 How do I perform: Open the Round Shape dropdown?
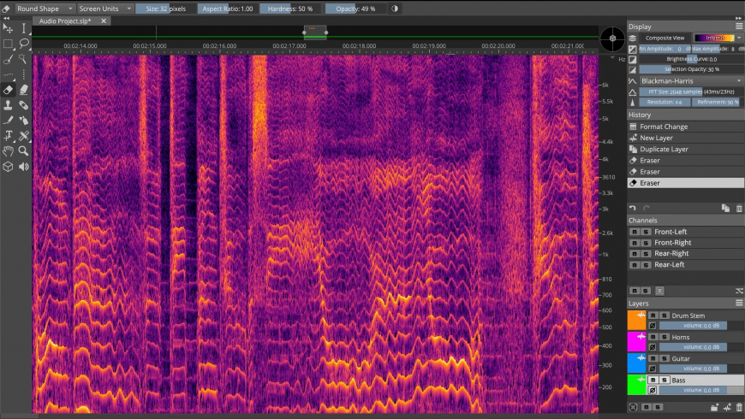pyautogui.click(x=45, y=8)
